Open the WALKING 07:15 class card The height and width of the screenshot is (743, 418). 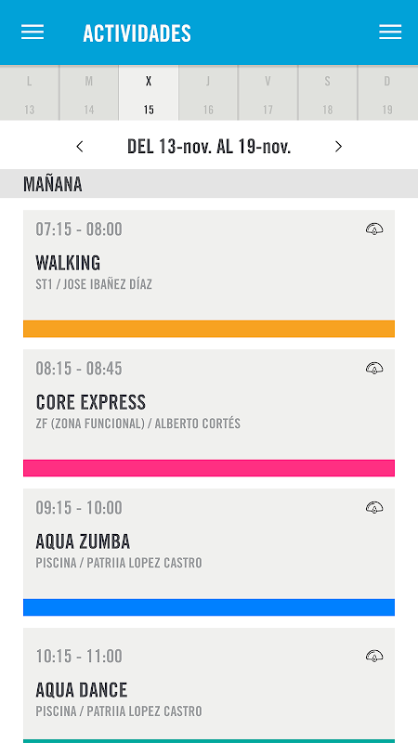click(209, 273)
